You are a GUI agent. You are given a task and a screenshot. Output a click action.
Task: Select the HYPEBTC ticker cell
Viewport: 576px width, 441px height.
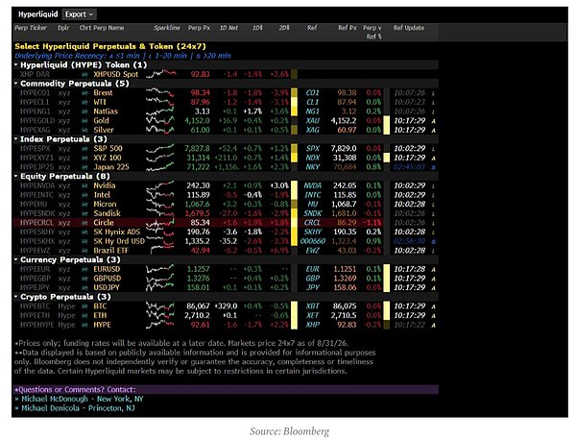(x=35, y=306)
